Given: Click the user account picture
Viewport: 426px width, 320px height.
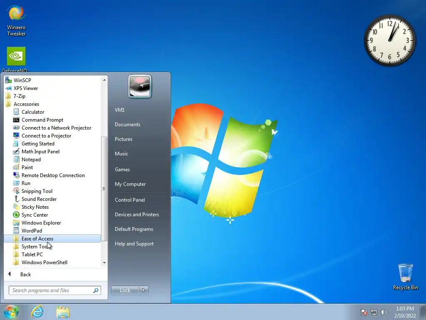Looking at the screenshot, I should [x=140, y=86].
